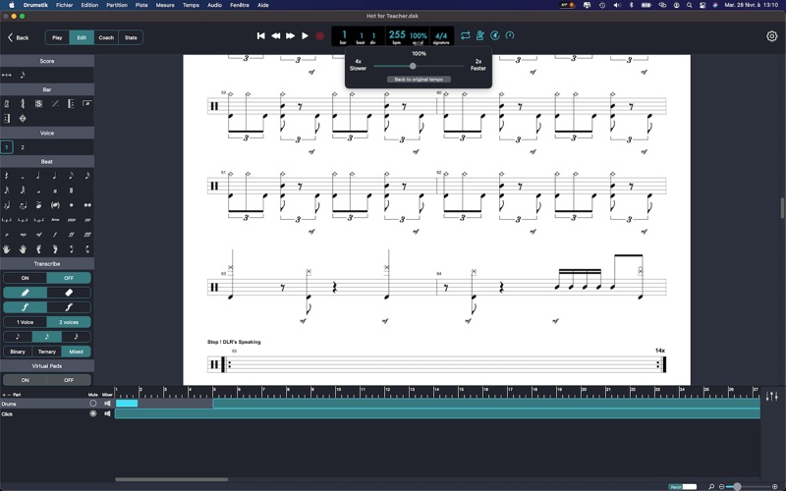
Task: Click the speed gauge icon
Action: [510, 35]
